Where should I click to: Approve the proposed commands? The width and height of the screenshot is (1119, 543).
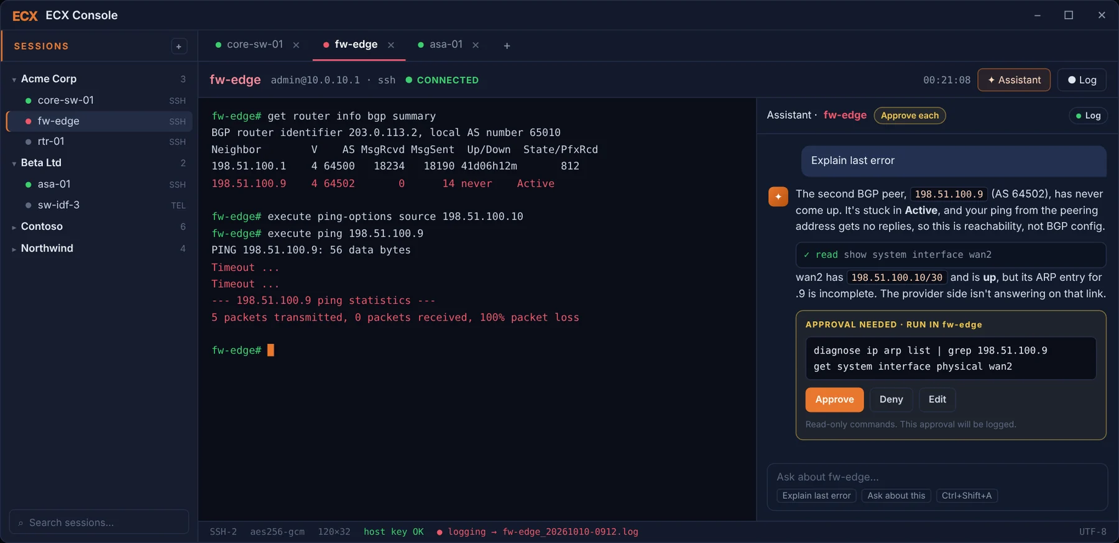pyautogui.click(x=834, y=399)
